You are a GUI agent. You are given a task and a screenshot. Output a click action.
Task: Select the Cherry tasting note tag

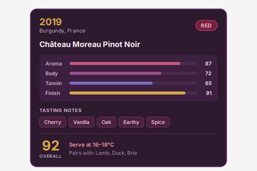click(53, 122)
